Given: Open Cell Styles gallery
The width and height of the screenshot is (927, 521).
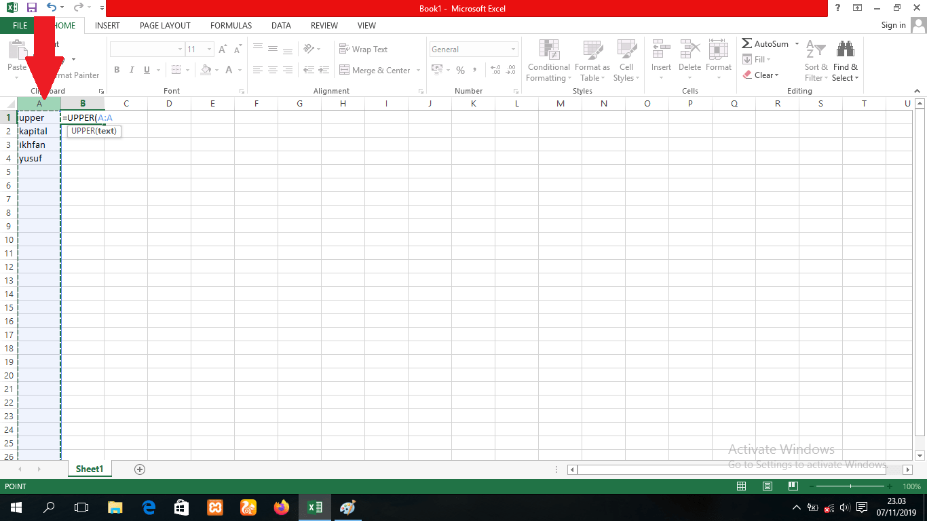Looking at the screenshot, I should click(x=626, y=61).
